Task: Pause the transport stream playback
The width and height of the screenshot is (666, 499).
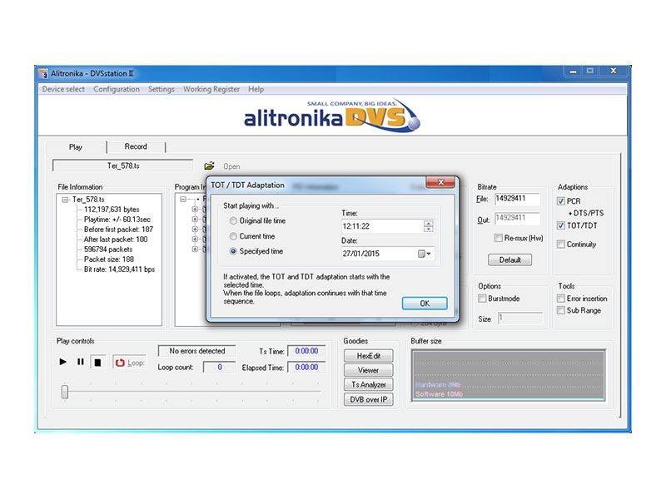Action: click(x=80, y=362)
